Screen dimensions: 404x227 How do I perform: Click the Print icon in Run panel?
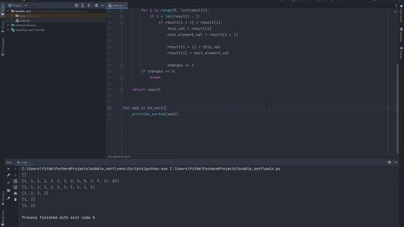pos(15,194)
